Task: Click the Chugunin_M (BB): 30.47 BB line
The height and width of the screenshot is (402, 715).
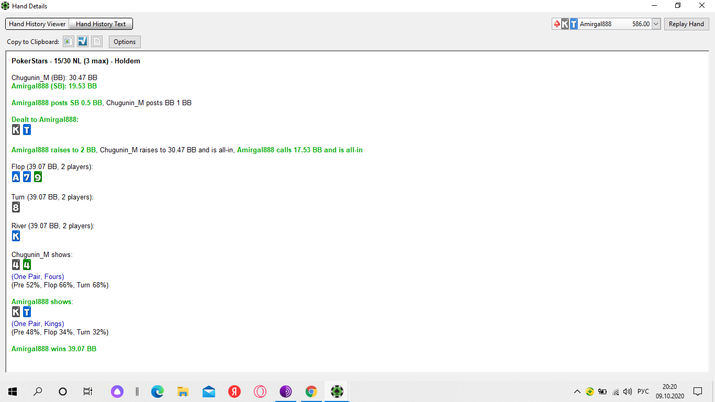Action: tap(54, 77)
